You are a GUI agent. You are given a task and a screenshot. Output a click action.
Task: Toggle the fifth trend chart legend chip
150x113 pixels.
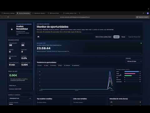click(67, 66)
